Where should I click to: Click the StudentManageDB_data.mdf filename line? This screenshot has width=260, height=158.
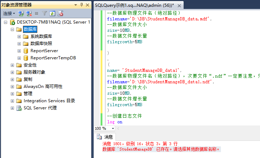pyautogui.click(x=159, y=19)
